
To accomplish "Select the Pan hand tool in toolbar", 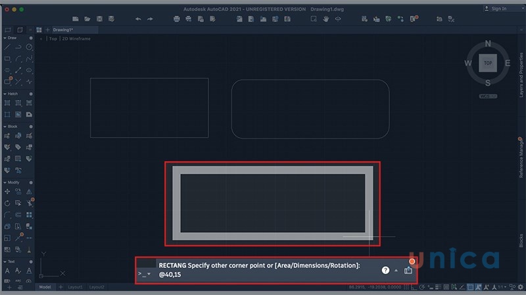I will coord(325,19).
